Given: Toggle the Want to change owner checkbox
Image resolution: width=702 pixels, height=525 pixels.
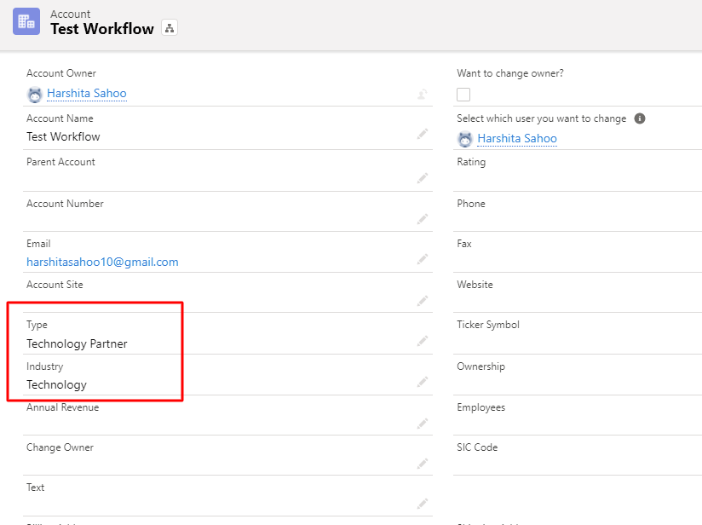Looking at the screenshot, I should [x=463, y=95].
